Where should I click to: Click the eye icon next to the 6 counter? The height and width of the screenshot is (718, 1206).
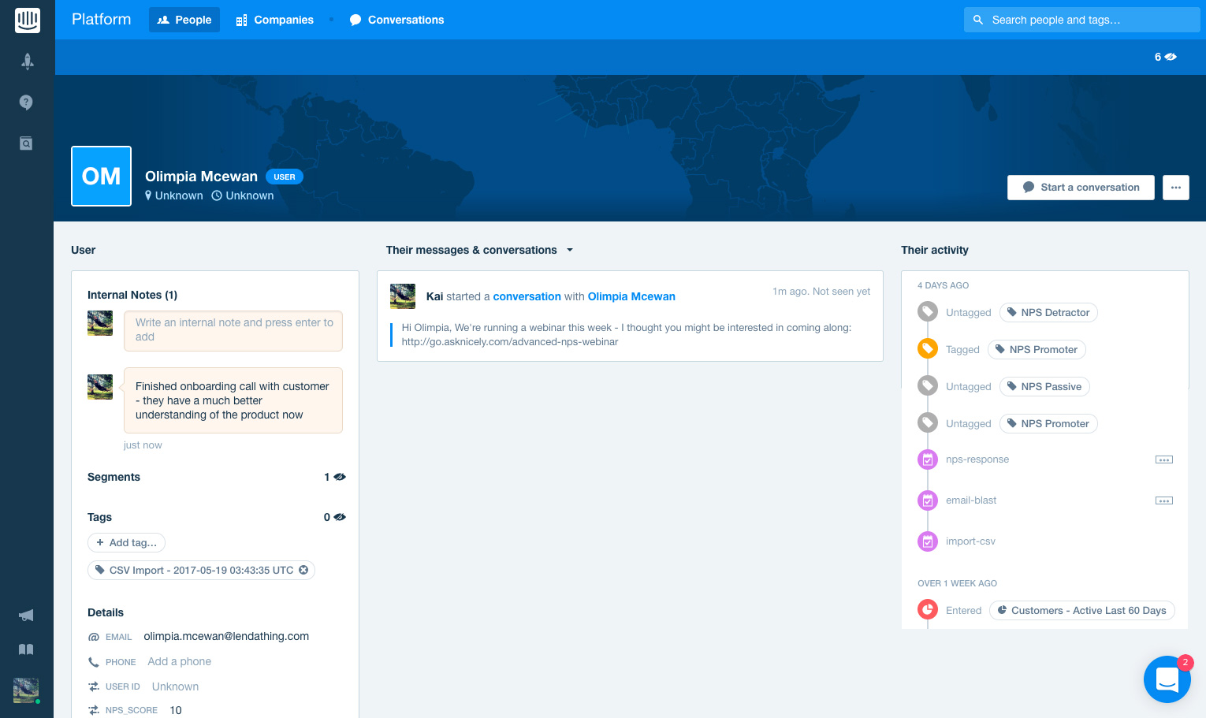click(x=1170, y=57)
